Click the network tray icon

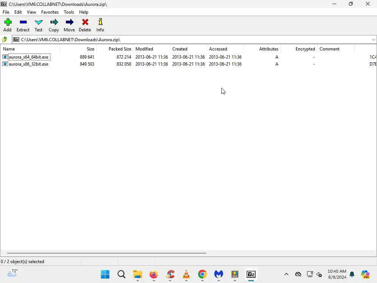point(310,274)
